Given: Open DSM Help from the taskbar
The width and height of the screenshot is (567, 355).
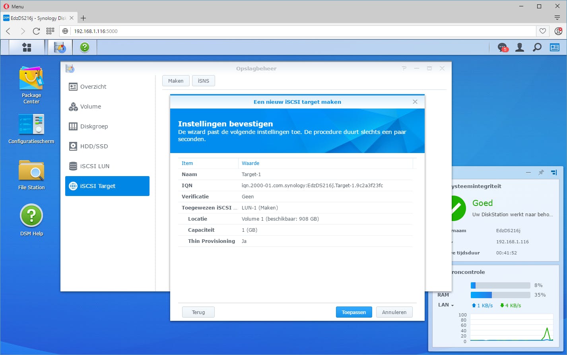Looking at the screenshot, I should coord(84,47).
